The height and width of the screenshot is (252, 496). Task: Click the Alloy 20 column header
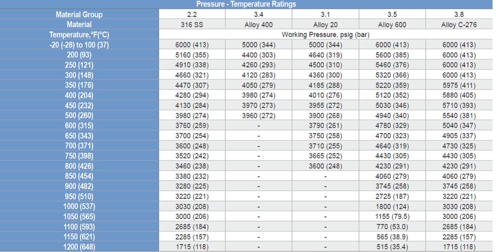tap(325, 24)
